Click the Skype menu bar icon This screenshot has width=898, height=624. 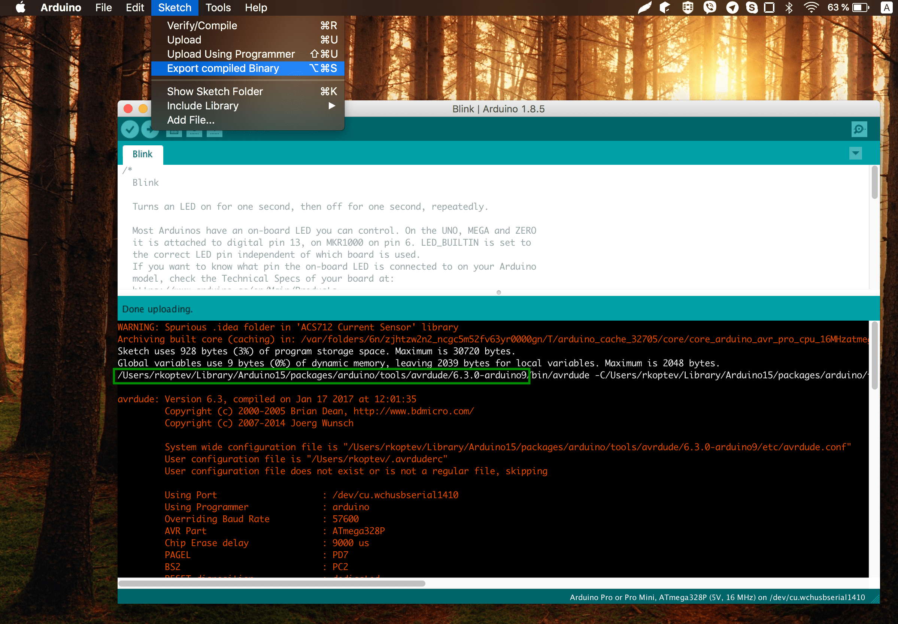point(752,7)
